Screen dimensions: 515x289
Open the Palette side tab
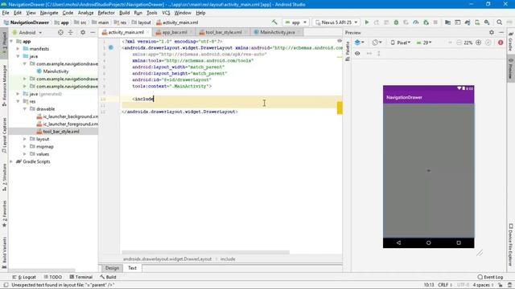(348, 52)
